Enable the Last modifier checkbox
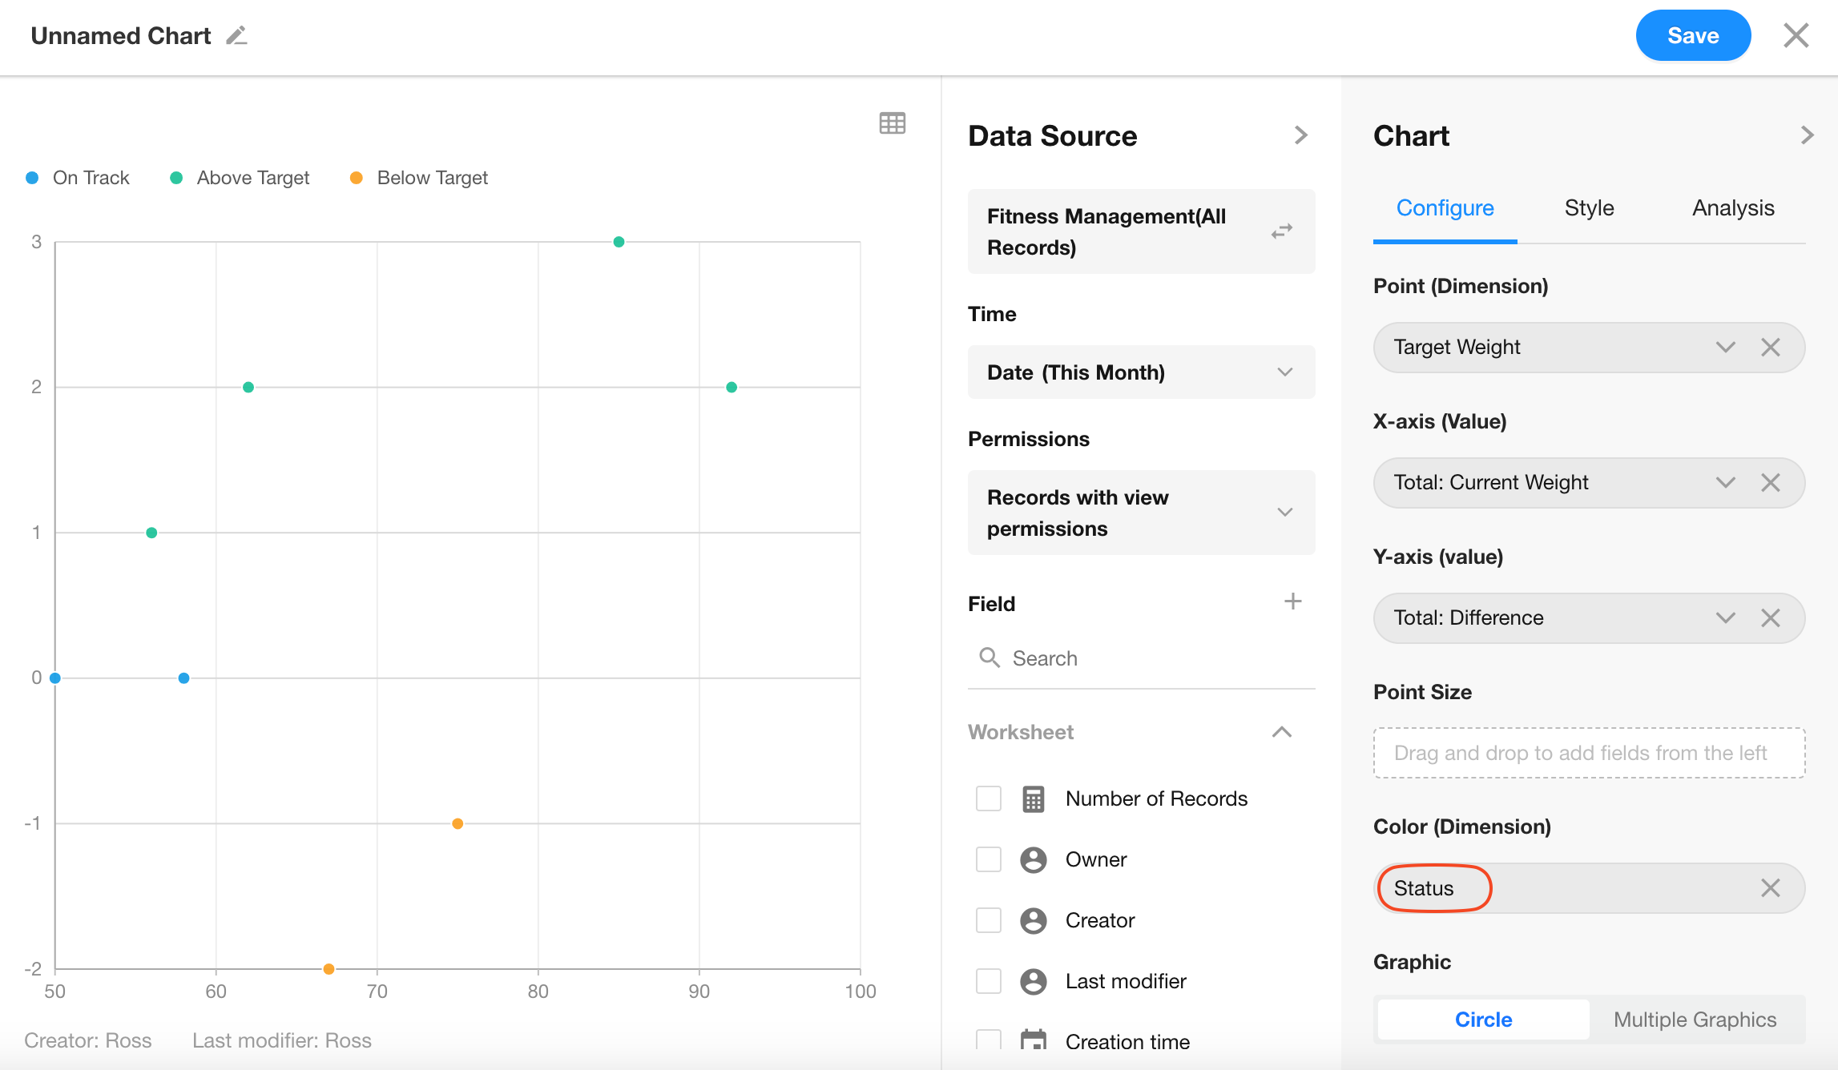Viewport: 1838px width, 1070px height. [989, 981]
